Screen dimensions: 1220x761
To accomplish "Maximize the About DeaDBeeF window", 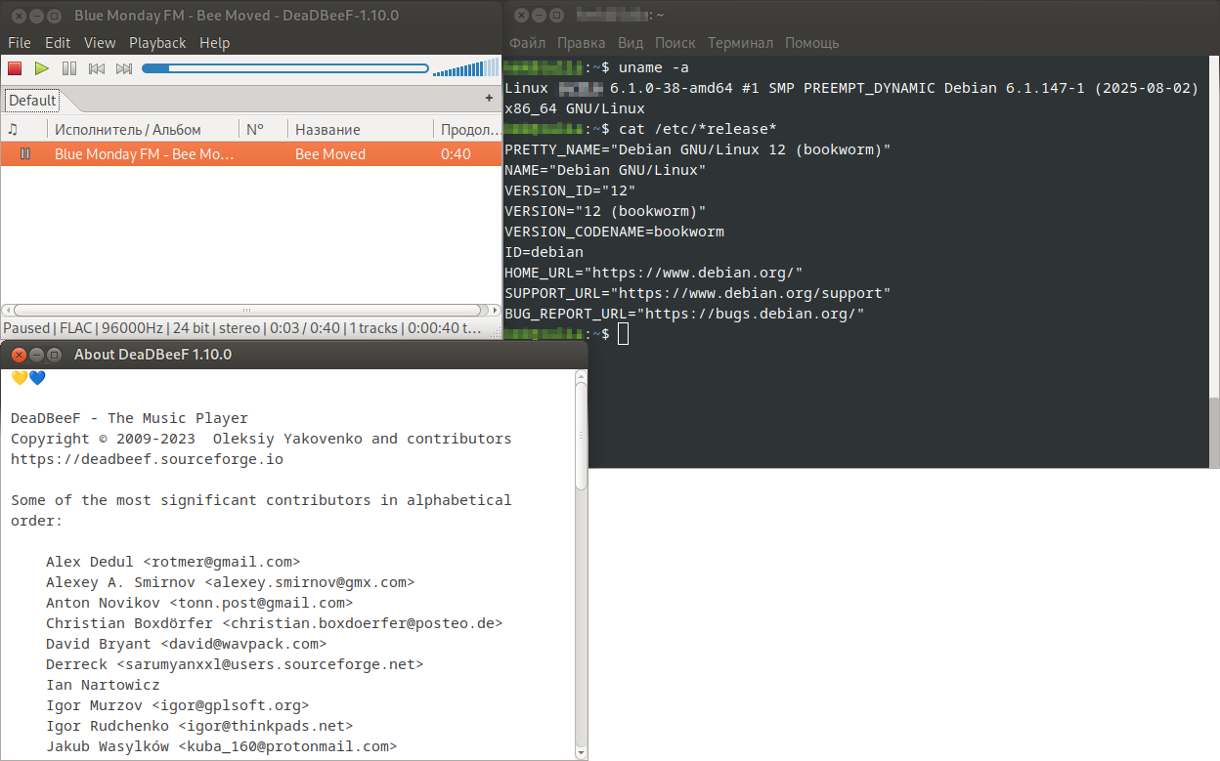I will 55,355.
